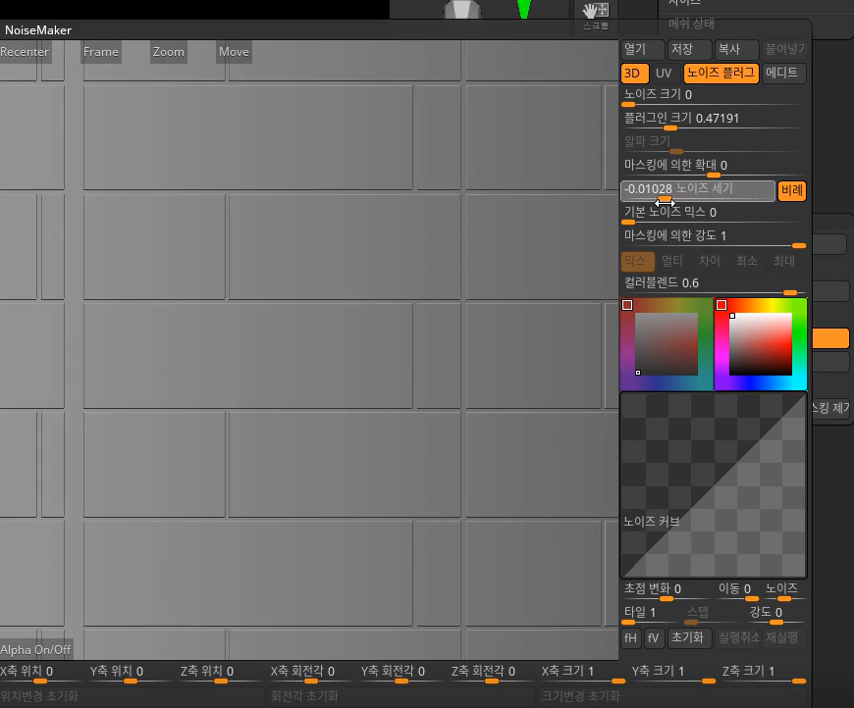Viewport: 854px width, 708px height.
Task: Select the 멀티 blend mode
Action: 672,262
